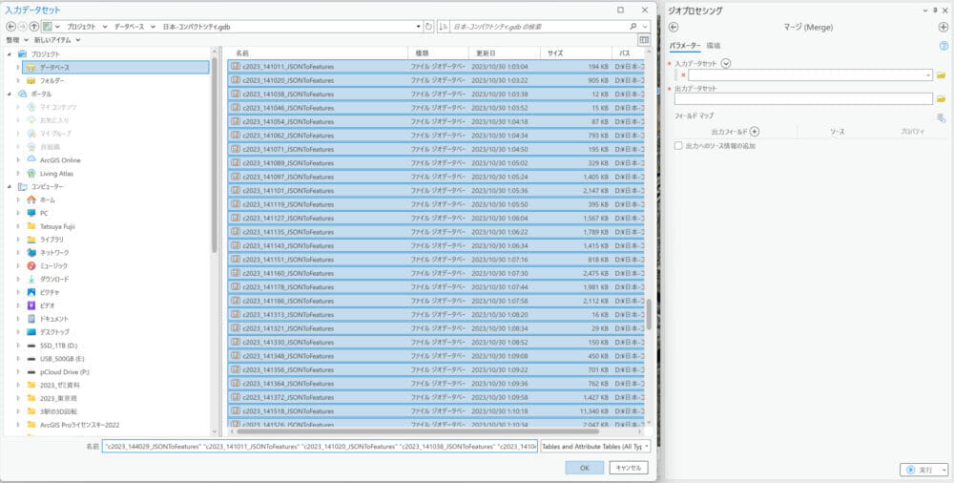The height and width of the screenshot is (483, 954).
Task: Click the ネットワーク network icon
Action: pos(31,252)
